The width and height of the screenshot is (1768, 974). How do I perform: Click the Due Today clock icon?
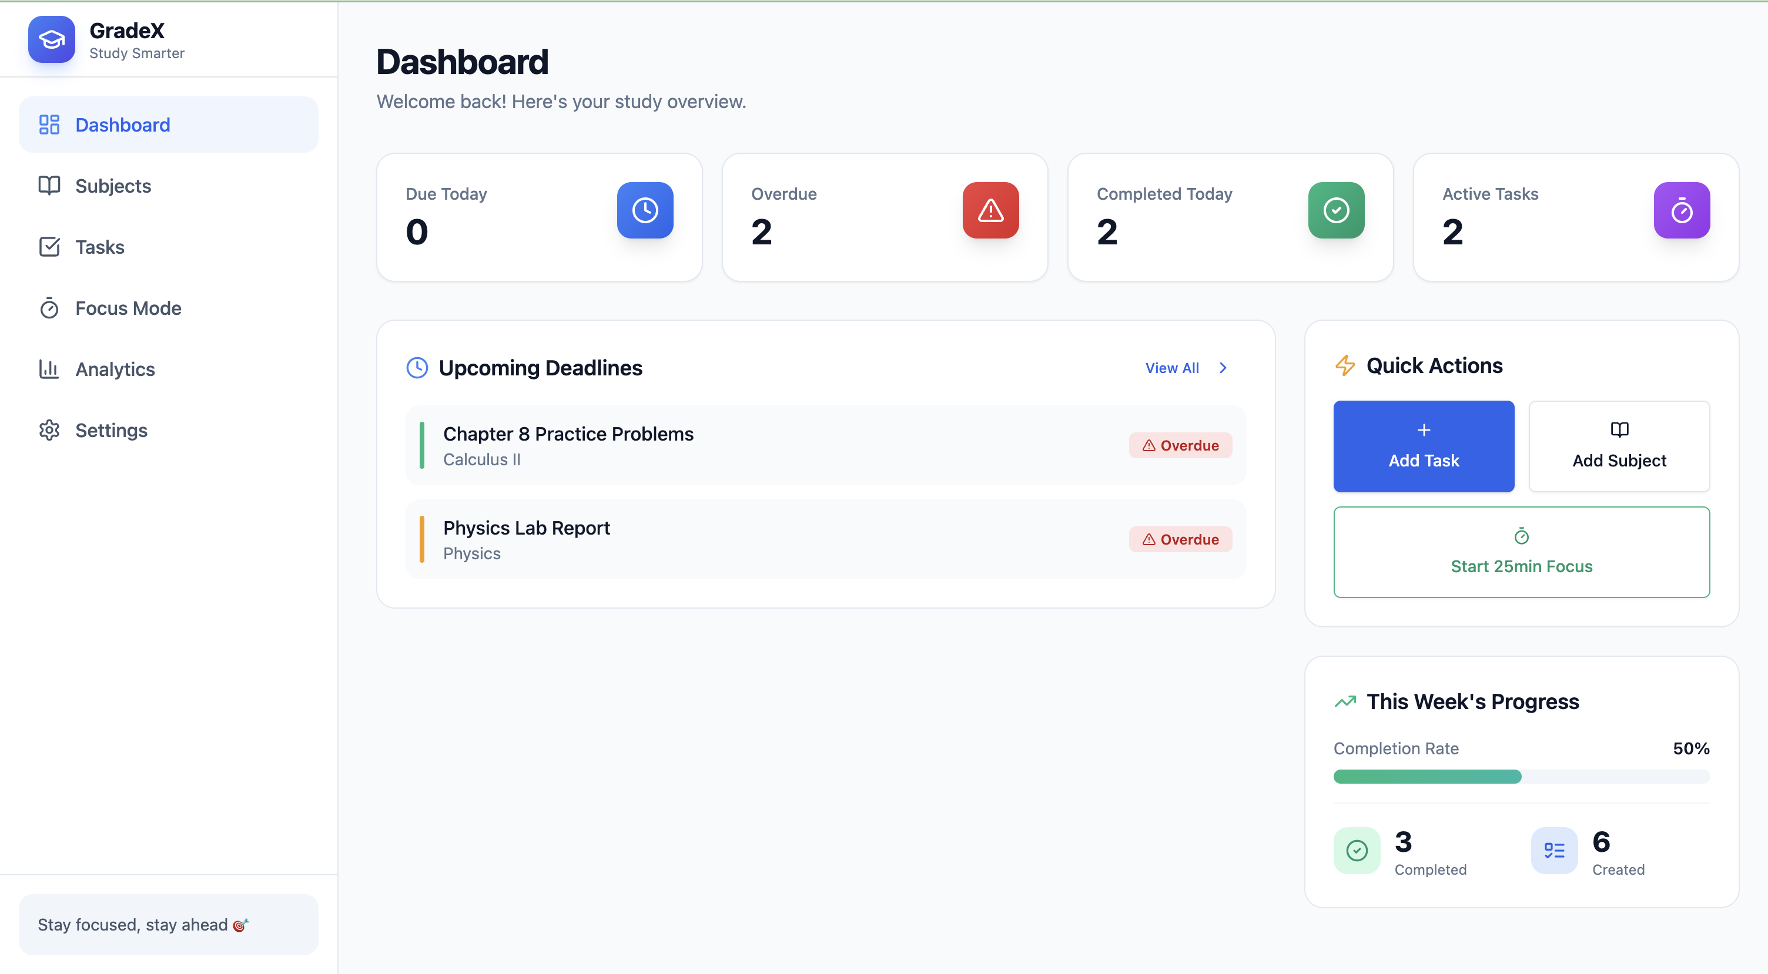(644, 210)
